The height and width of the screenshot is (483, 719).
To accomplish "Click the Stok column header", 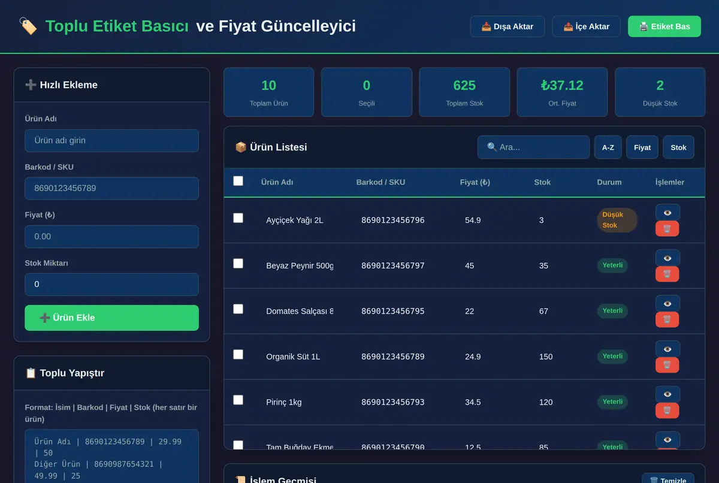I will click(542, 182).
